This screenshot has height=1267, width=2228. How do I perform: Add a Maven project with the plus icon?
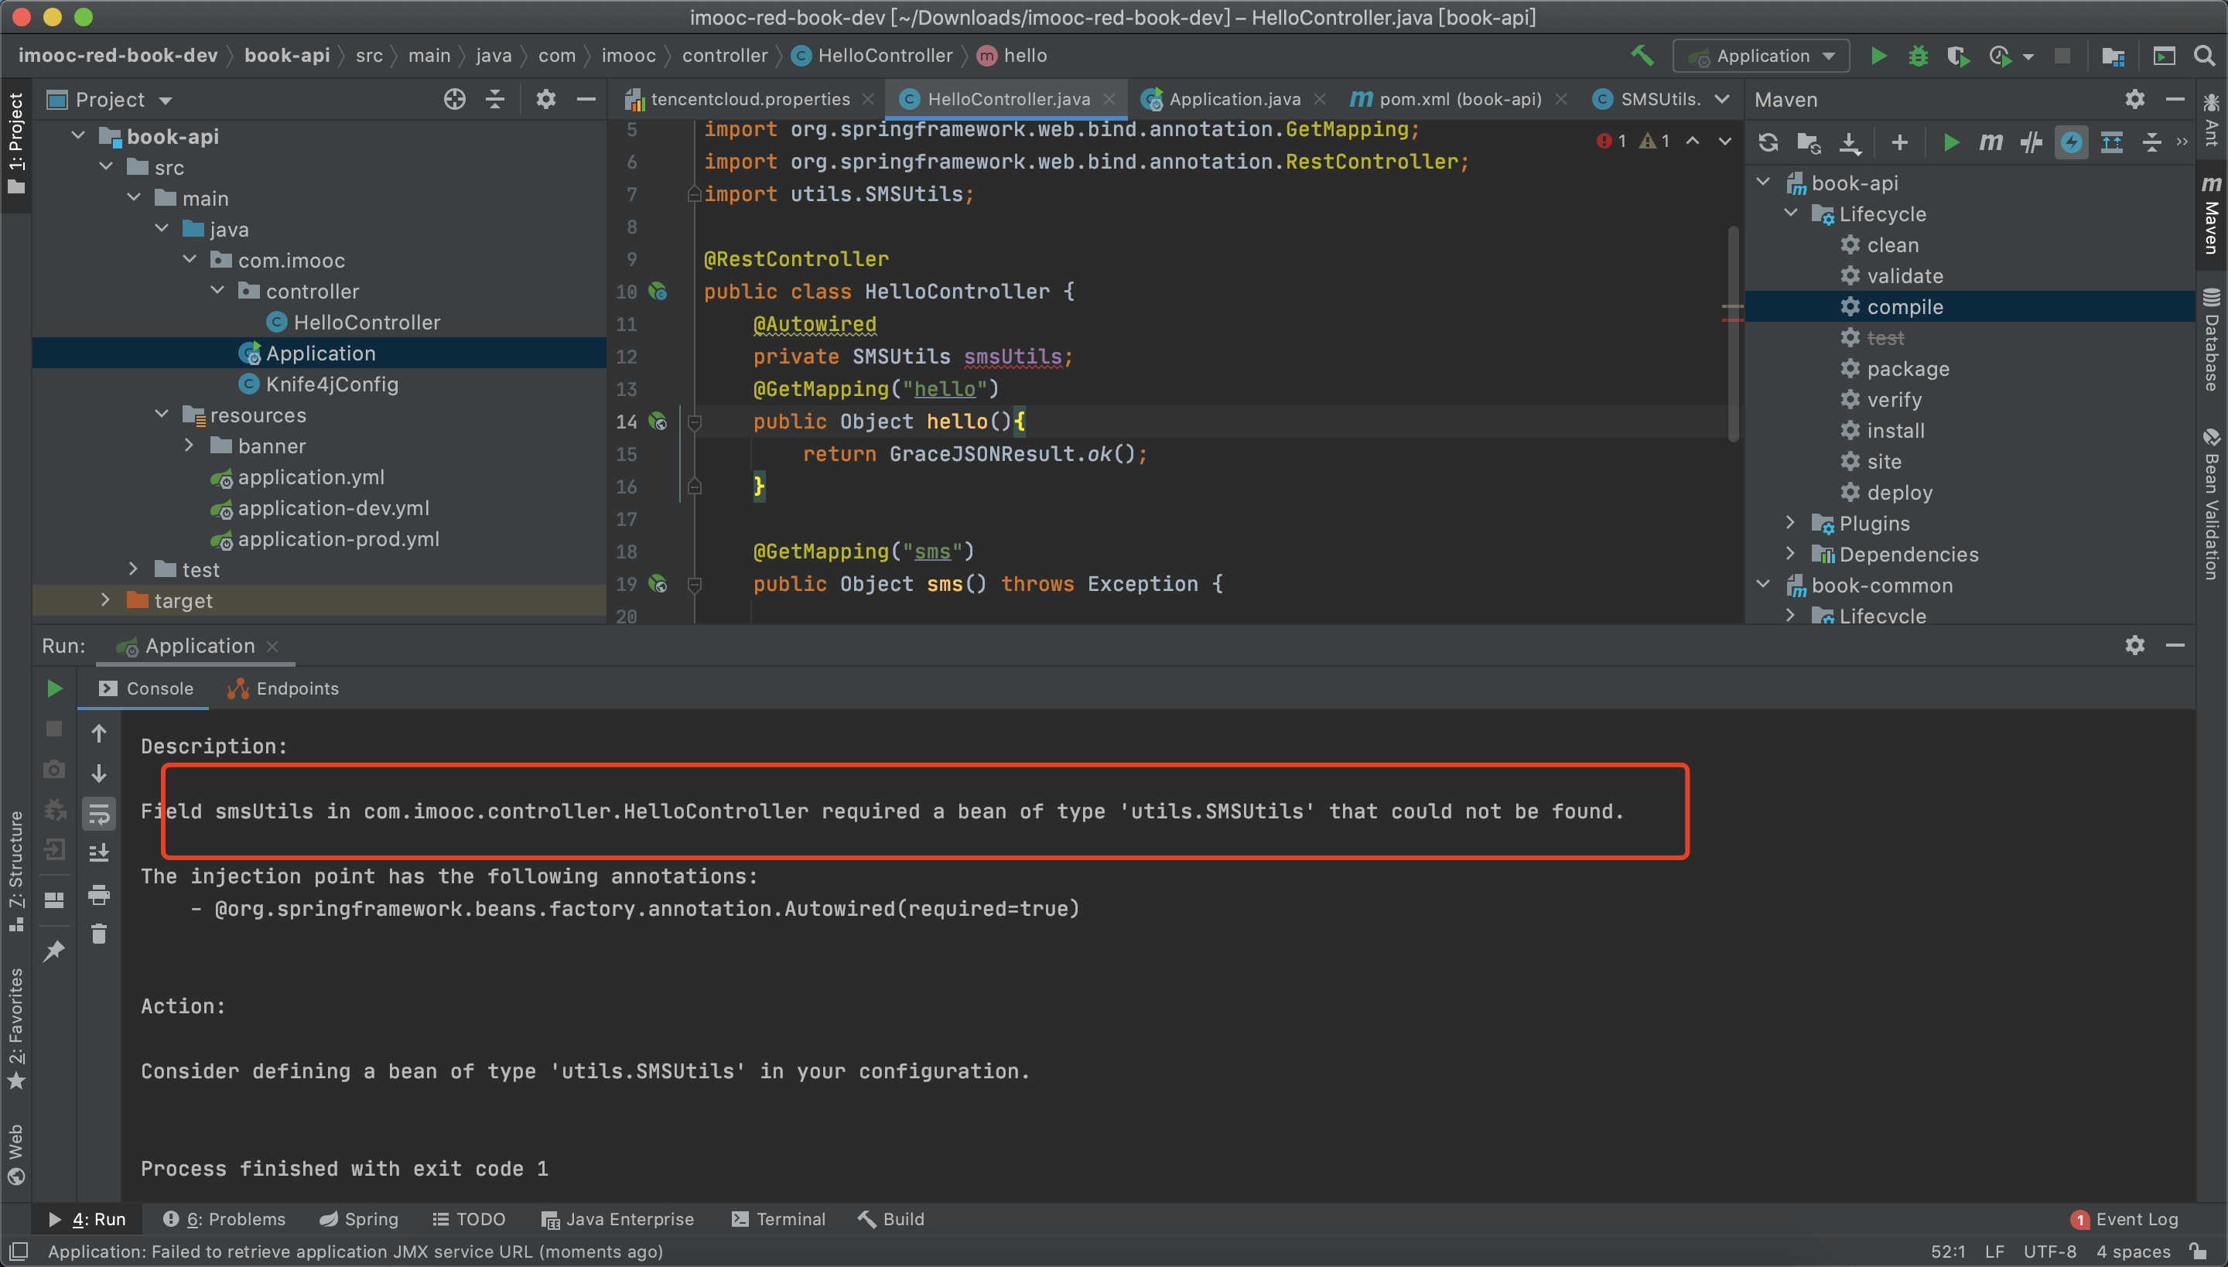[1900, 142]
